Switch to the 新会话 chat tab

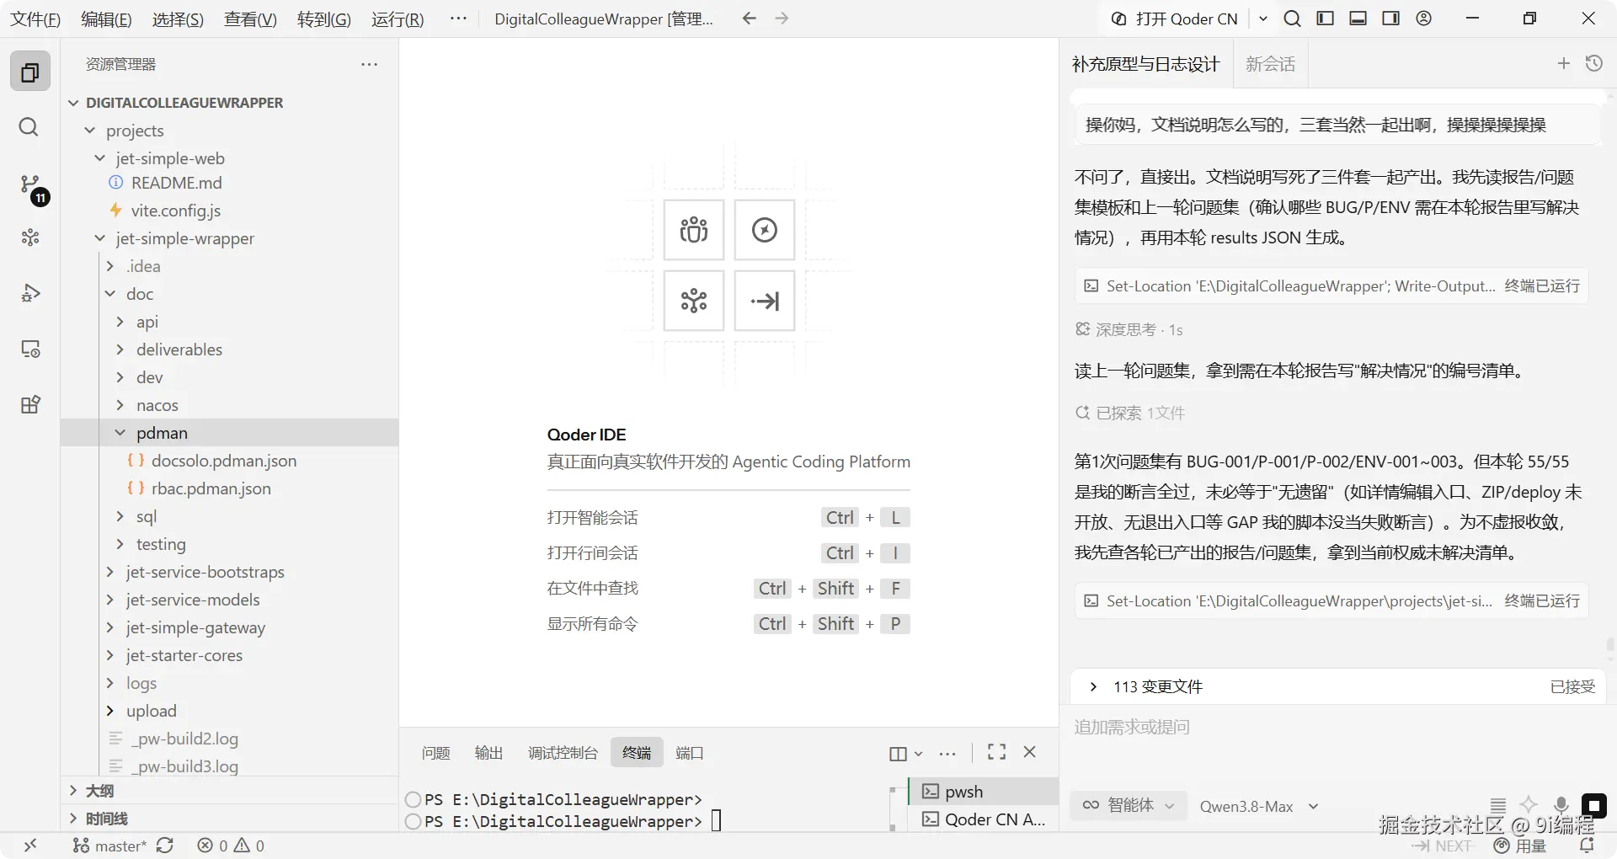coord(1271,64)
